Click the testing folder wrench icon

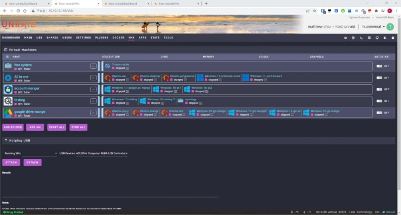point(8,101)
